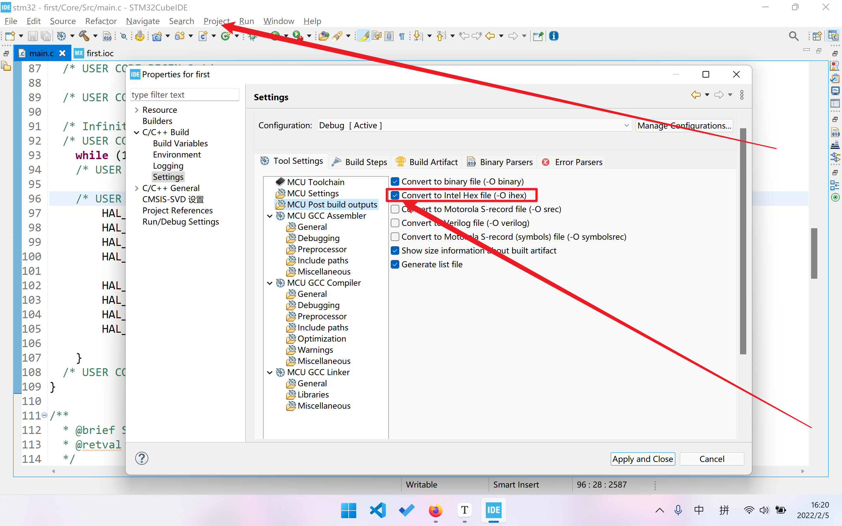
Task: Click Apply and Close button
Action: 643,459
